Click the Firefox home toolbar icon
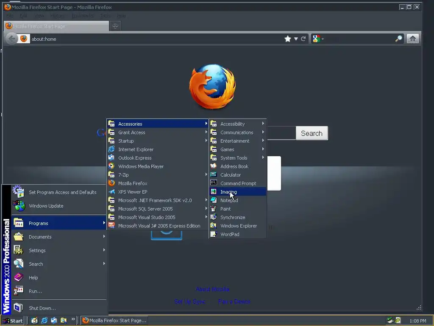The width and height of the screenshot is (434, 326). 412,39
